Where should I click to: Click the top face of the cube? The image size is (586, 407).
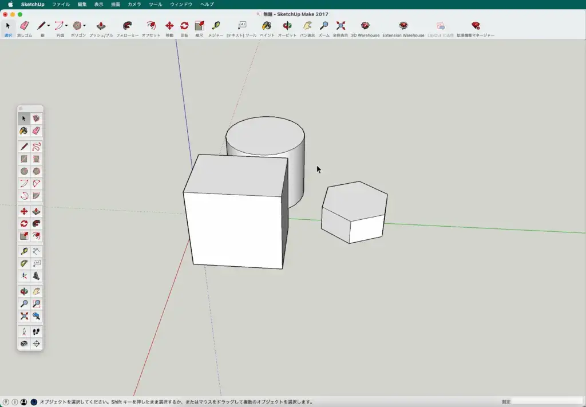click(x=237, y=175)
